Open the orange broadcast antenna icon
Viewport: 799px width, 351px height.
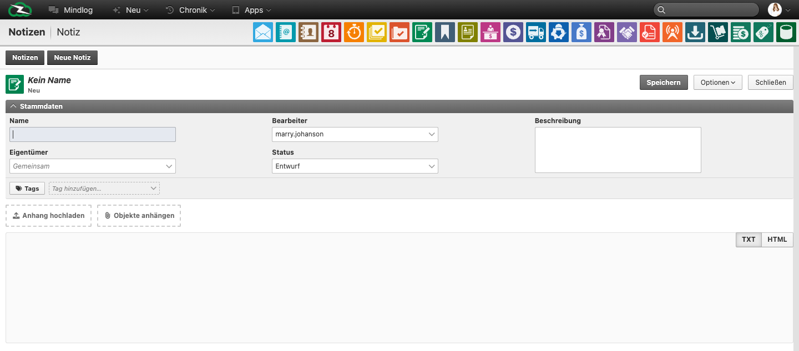[672, 32]
